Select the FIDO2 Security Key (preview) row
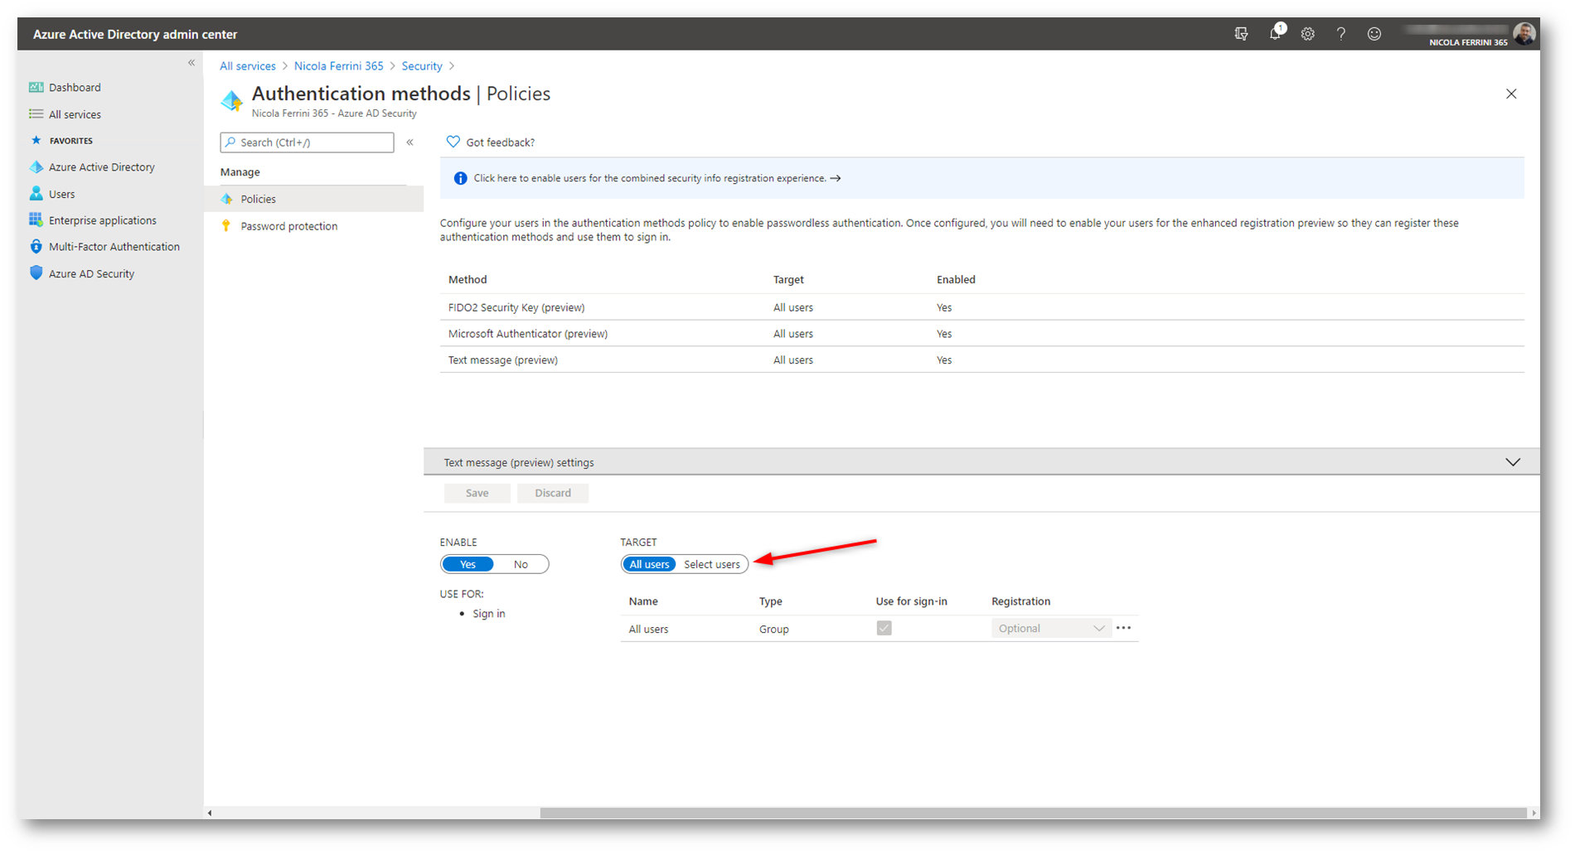This screenshot has width=1575, height=854. click(x=981, y=307)
